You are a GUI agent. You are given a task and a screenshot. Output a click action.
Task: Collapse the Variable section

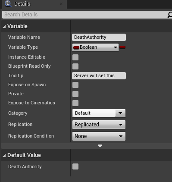pos(4,26)
